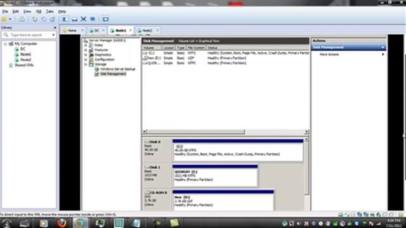The width and height of the screenshot is (406, 228).
Task: Expand the Roles node
Action: pyautogui.click(x=86, y=45)
